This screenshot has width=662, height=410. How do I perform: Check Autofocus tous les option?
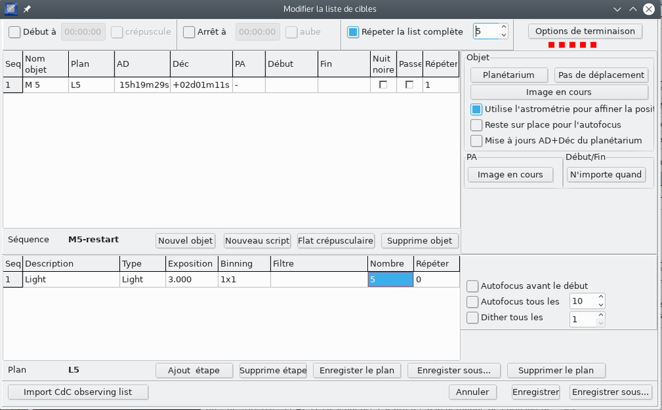click(x=473, y=302)
